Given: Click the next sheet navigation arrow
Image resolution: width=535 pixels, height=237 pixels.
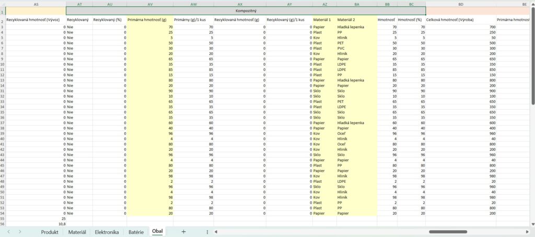Looking at the screenshot, I should tap(20, 232).
